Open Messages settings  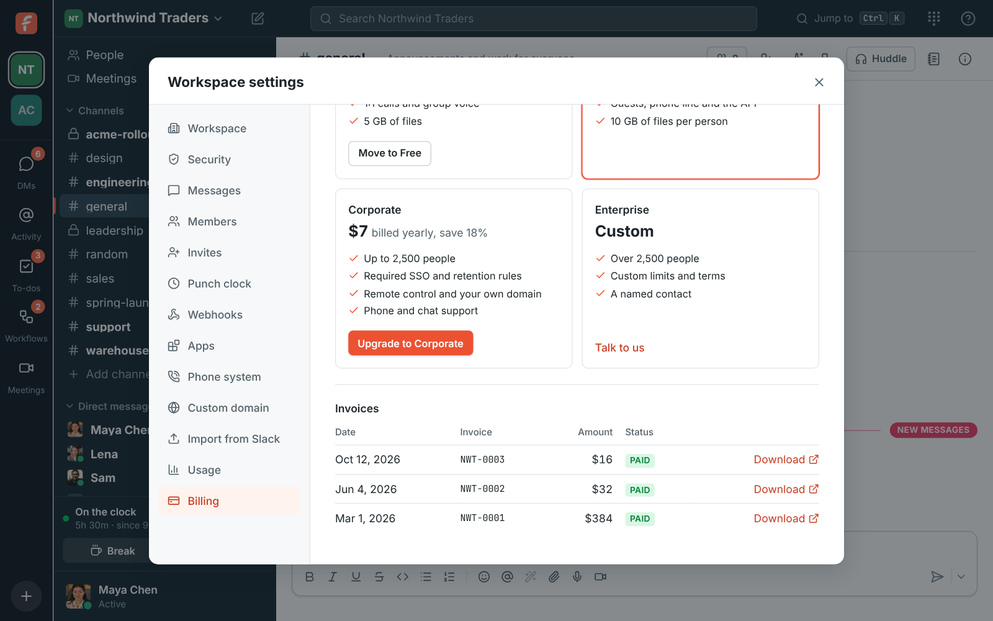click(x=229, y=190)
